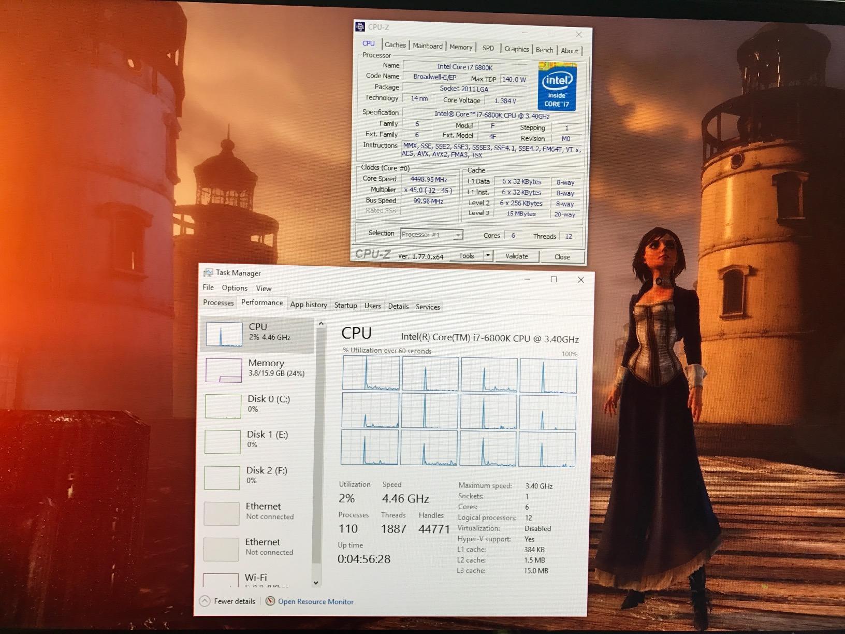This screenshot has height=634, width=845.
Task: Select Disk 0 (C:) in the sidebar
Action: [256, 405]
